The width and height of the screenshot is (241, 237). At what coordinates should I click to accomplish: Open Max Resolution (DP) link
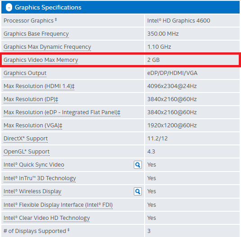(31, 99)
